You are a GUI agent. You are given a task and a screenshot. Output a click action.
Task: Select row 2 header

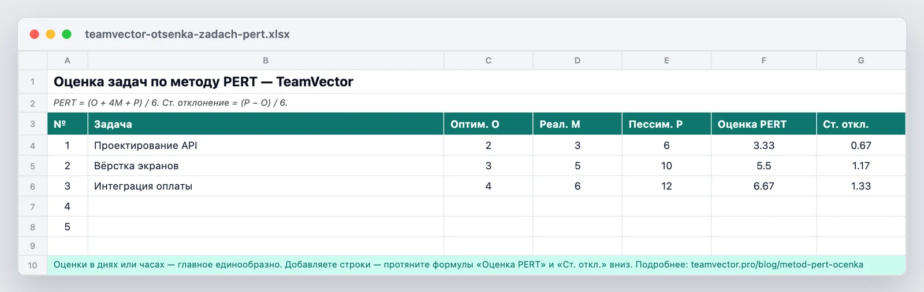(x=33, y=103)
